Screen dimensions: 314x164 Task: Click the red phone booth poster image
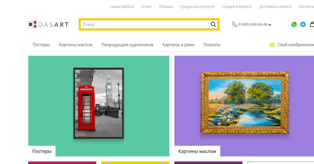[99, 103]
